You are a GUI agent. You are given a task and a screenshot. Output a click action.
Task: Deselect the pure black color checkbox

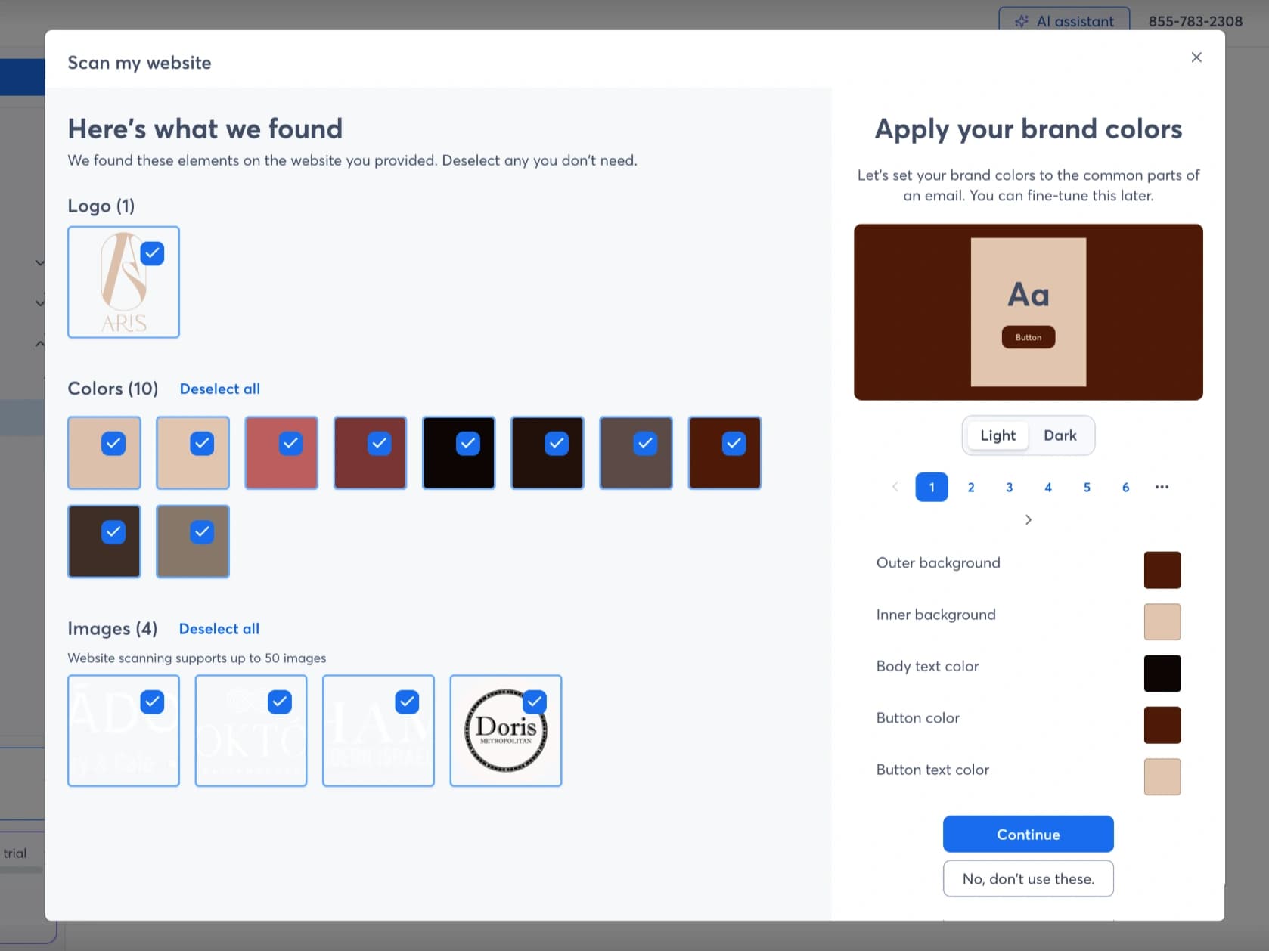coord(468,443)
